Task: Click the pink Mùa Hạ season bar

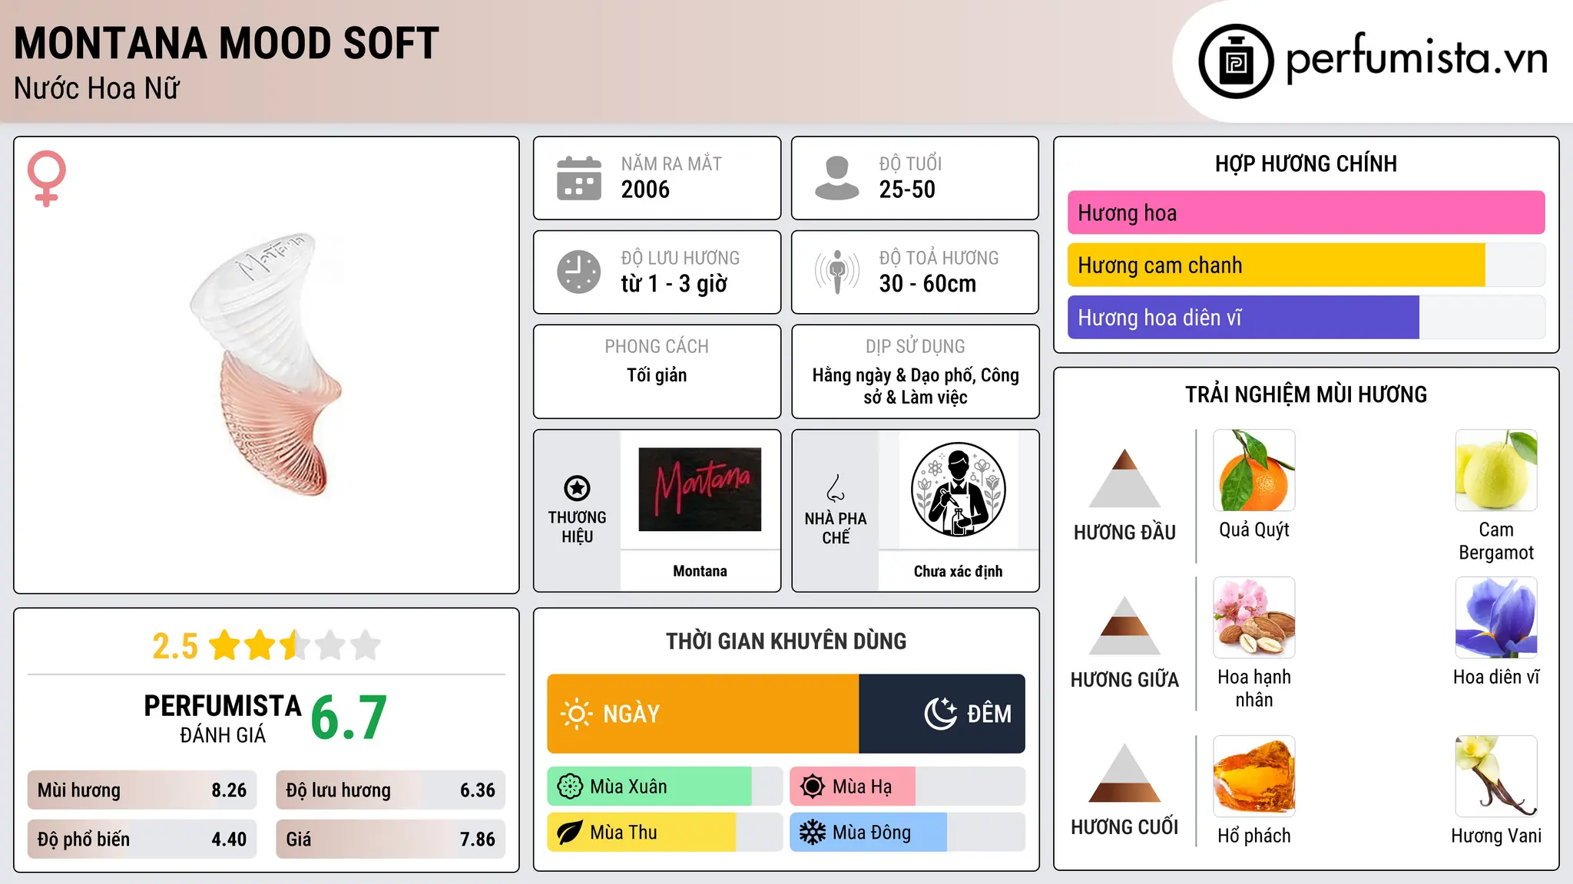Action: point(853,787)
